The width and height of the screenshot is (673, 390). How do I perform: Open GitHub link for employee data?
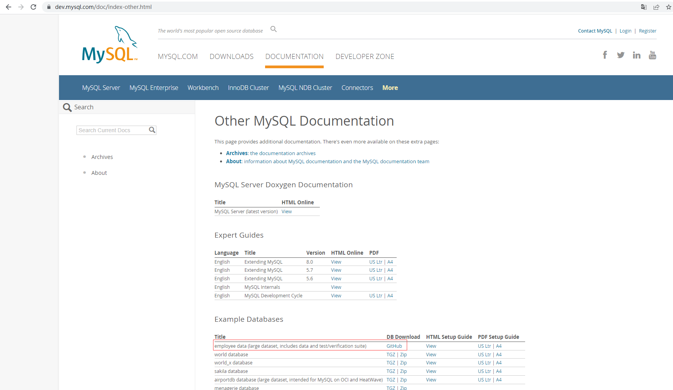click(x=394, y=346)
